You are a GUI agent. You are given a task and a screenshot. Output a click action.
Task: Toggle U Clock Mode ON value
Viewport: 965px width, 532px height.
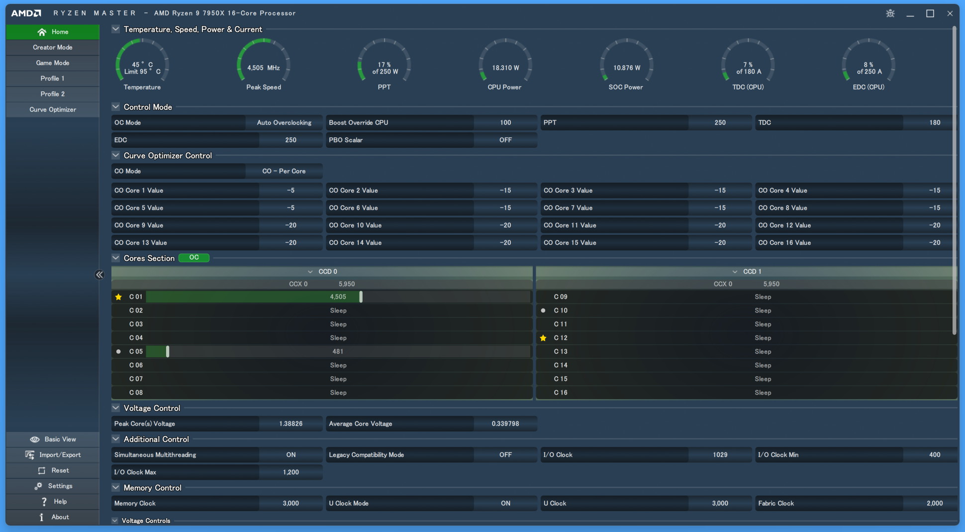pos(505,504)
